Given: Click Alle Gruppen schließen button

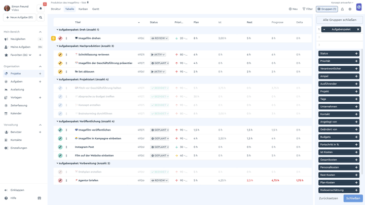Looking at the screenshot, I should pos(339,20).
